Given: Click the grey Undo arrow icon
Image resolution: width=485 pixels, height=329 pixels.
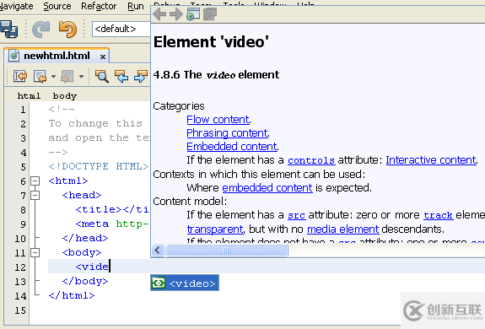Looking at the screenshot, I should pos(41,29).
